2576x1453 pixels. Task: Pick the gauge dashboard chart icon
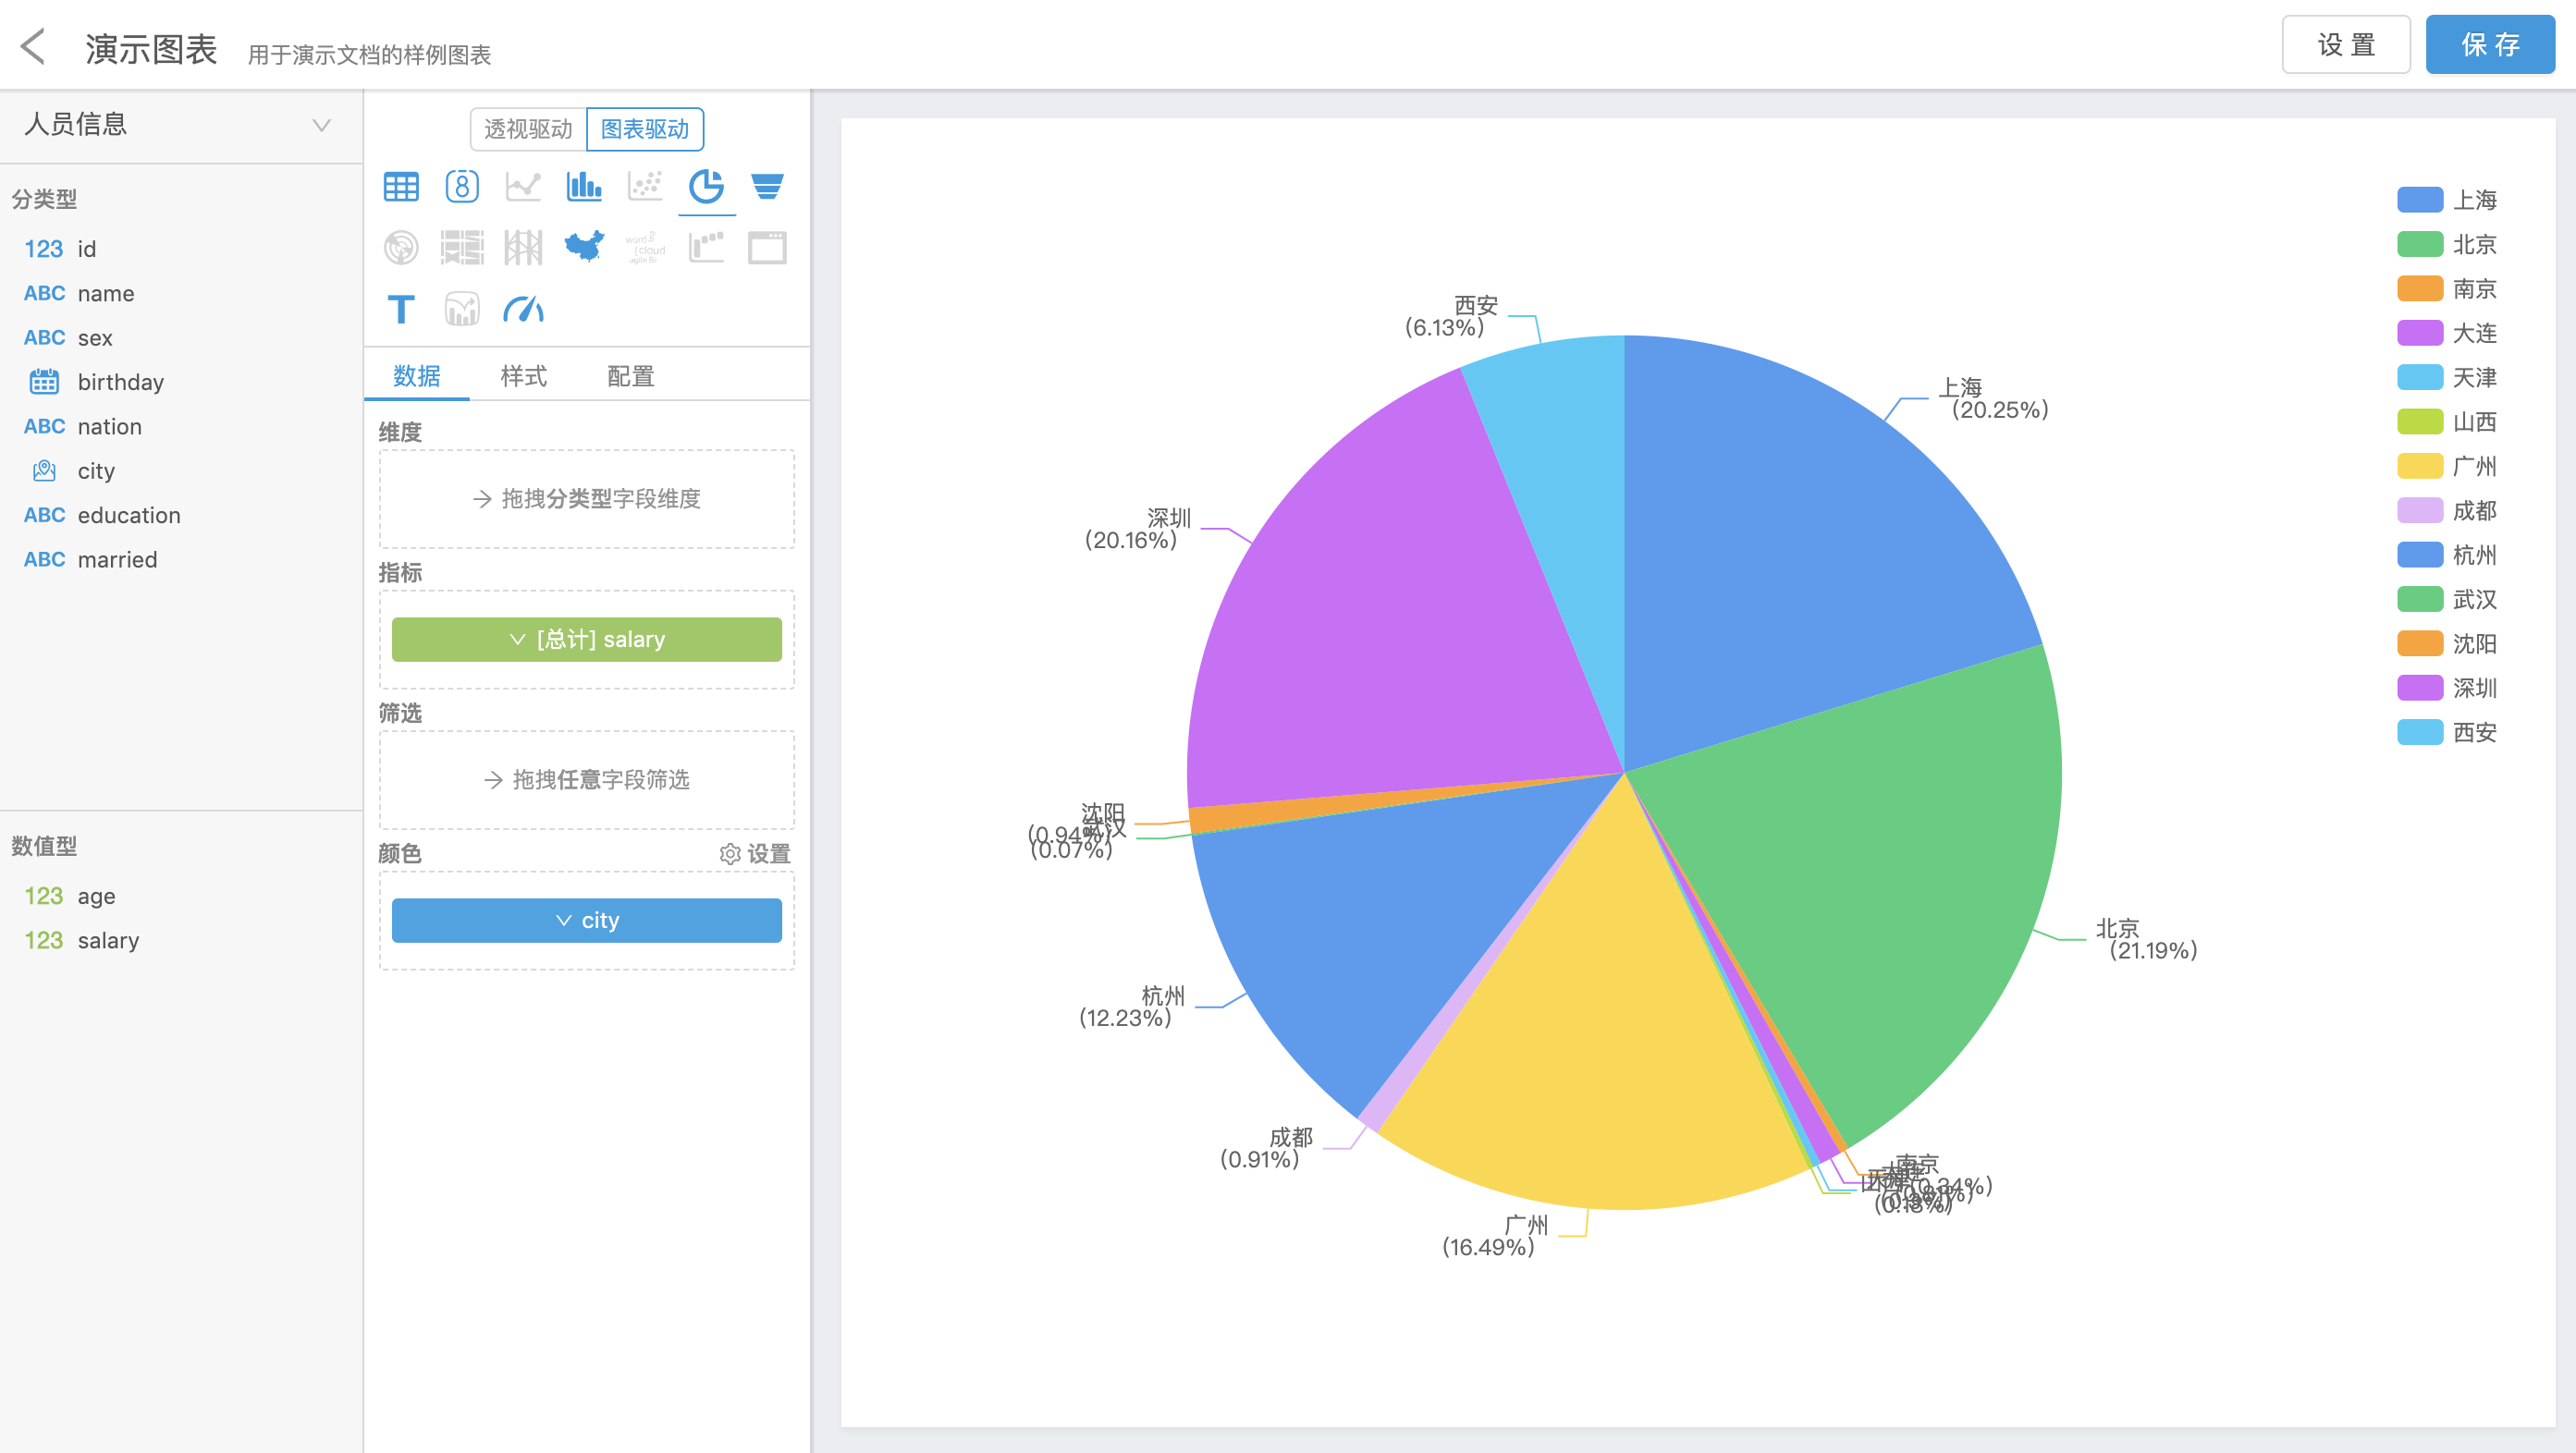(523, 309)
